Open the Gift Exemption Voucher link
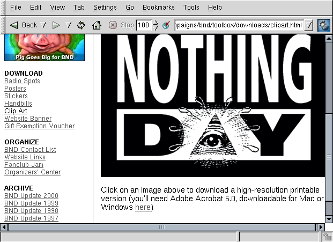333x242 pixels. click(39, 126)
